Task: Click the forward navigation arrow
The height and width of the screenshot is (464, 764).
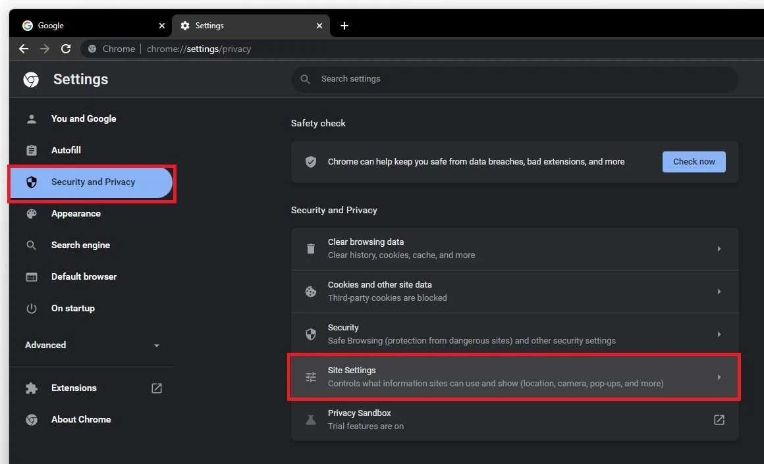Action: pos(44,49)
